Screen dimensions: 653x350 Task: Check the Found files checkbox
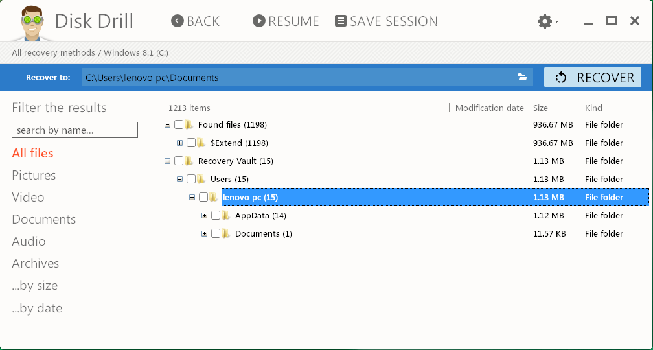point(179,125)
